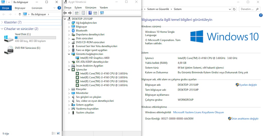
Task: Click the Bluetooth icon in device tree
Action: tap(73, 30)
